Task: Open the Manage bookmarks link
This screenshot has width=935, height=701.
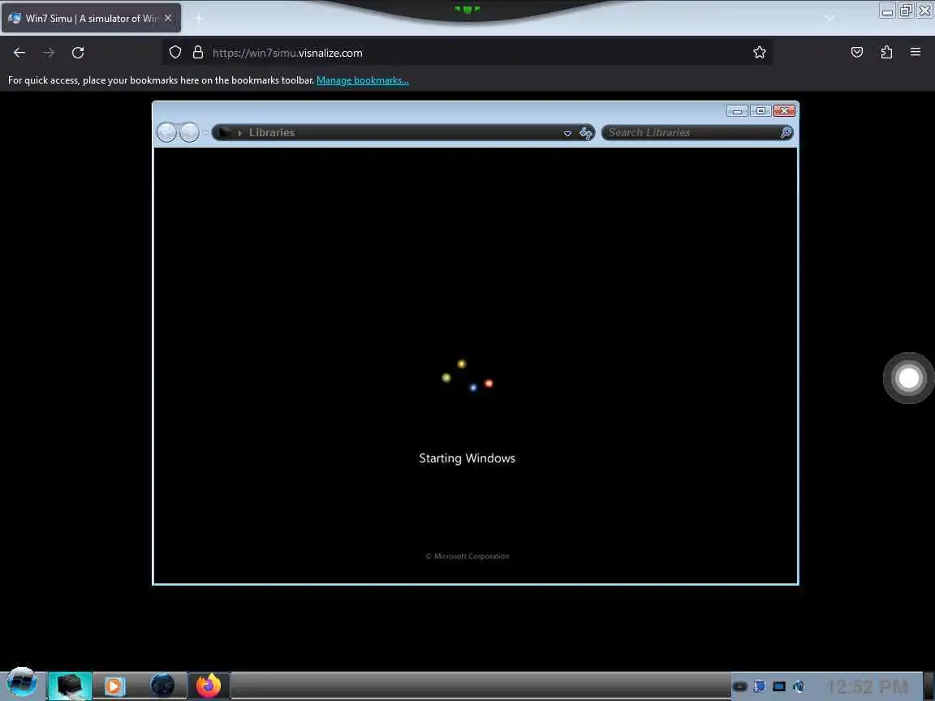Action: coord(363,80)
